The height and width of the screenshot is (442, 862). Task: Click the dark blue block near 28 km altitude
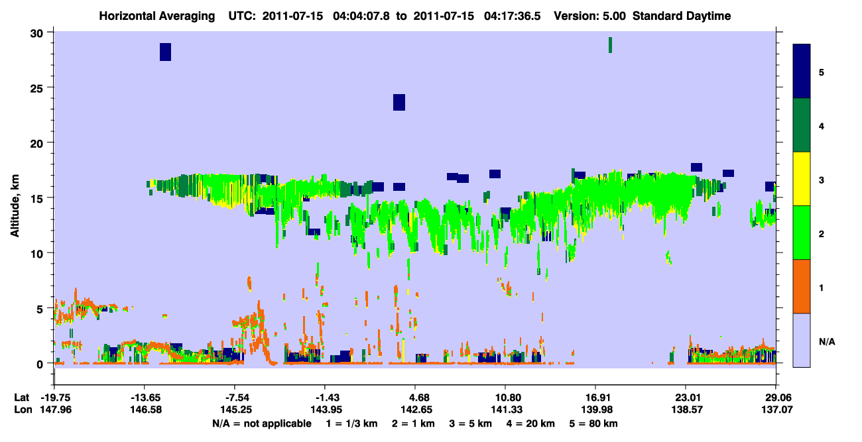point(166,52)
